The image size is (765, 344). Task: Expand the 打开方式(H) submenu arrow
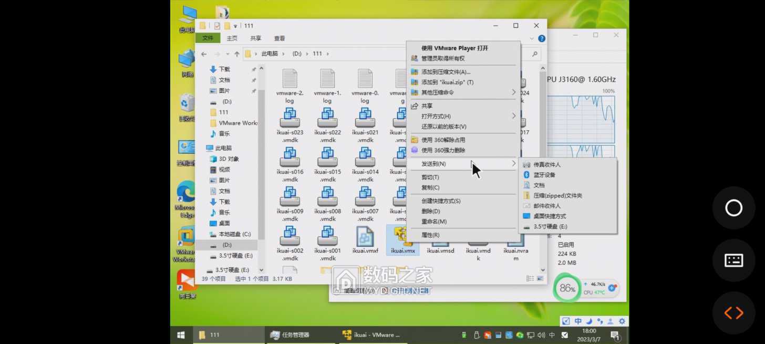514,116
